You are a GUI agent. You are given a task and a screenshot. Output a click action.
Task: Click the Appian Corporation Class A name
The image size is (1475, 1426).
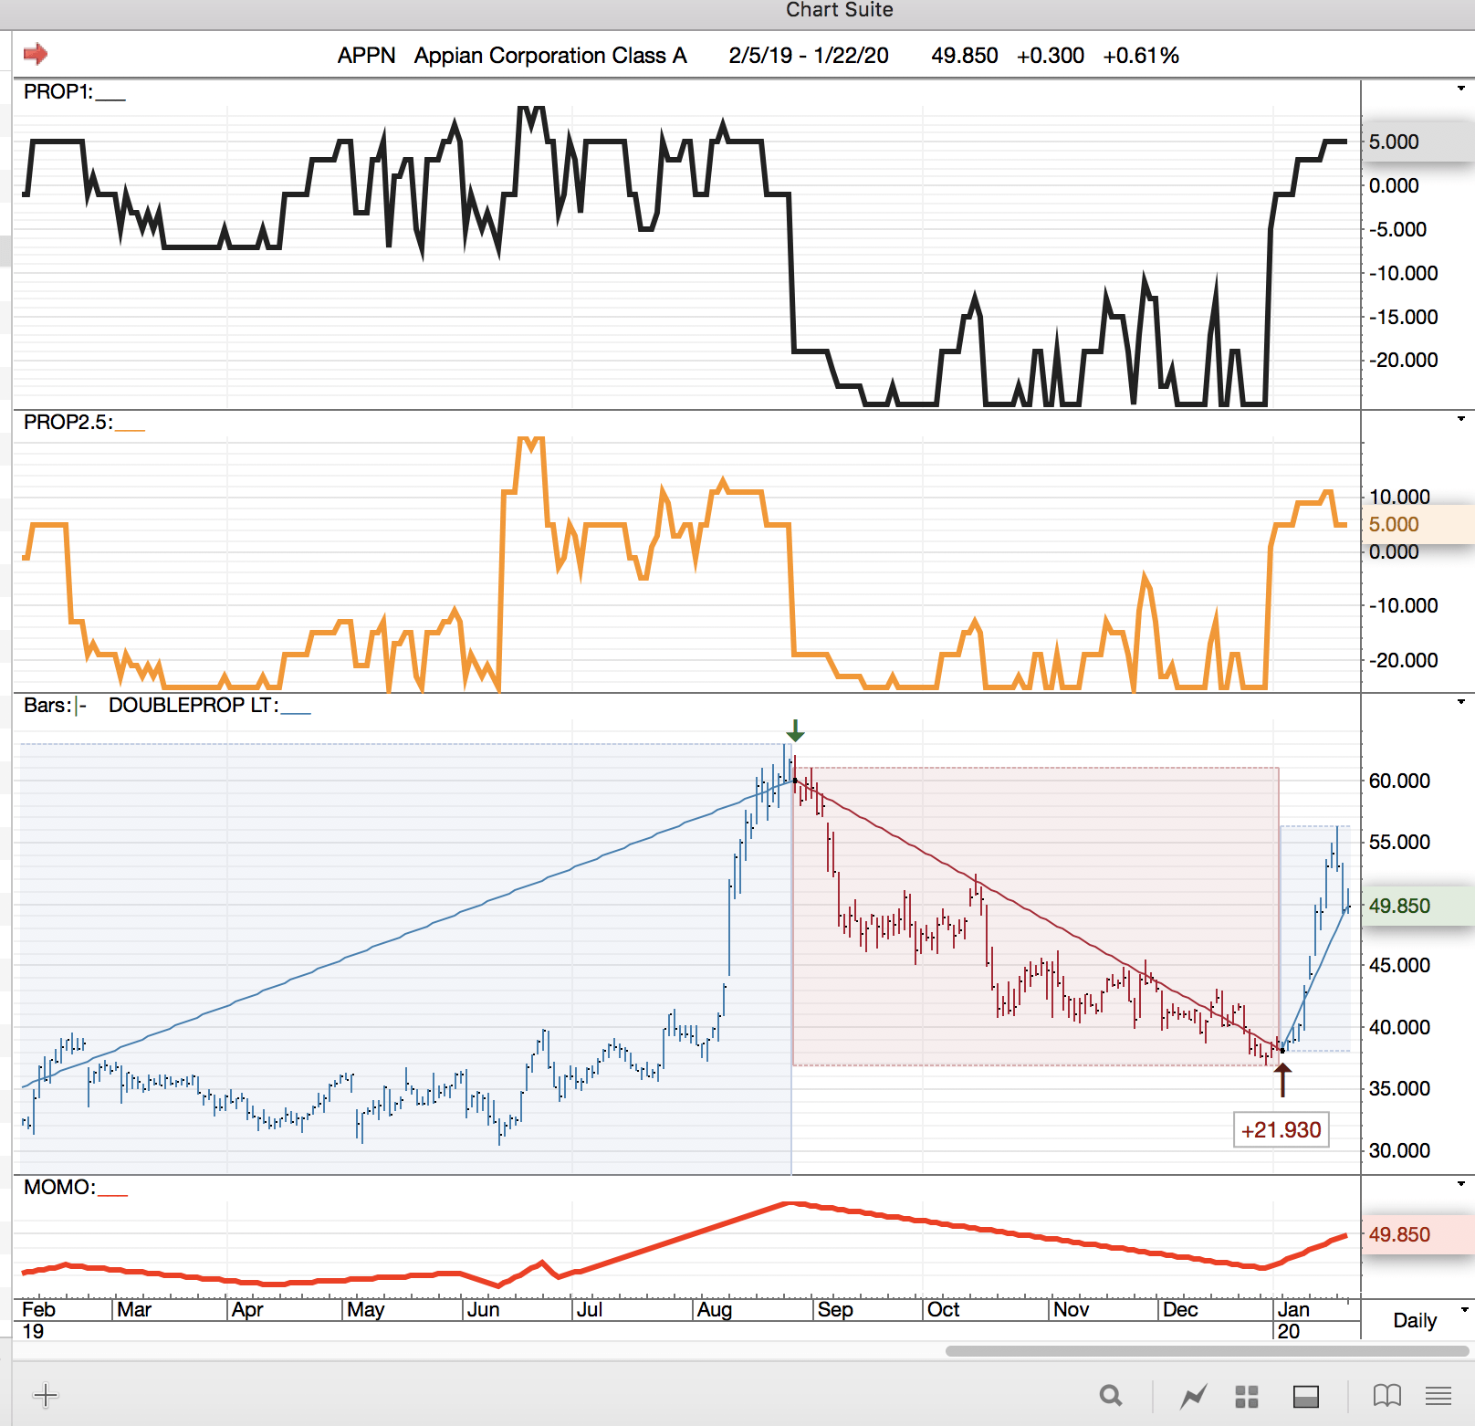[x=550, y=56]
